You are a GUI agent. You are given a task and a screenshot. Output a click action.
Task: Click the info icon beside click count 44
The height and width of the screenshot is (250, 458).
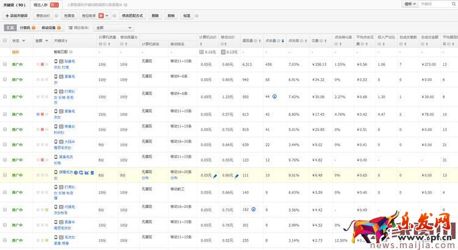pos(274,96)
